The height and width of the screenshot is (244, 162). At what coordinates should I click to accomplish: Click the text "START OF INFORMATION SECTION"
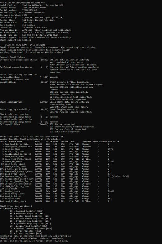coord(22,3)
